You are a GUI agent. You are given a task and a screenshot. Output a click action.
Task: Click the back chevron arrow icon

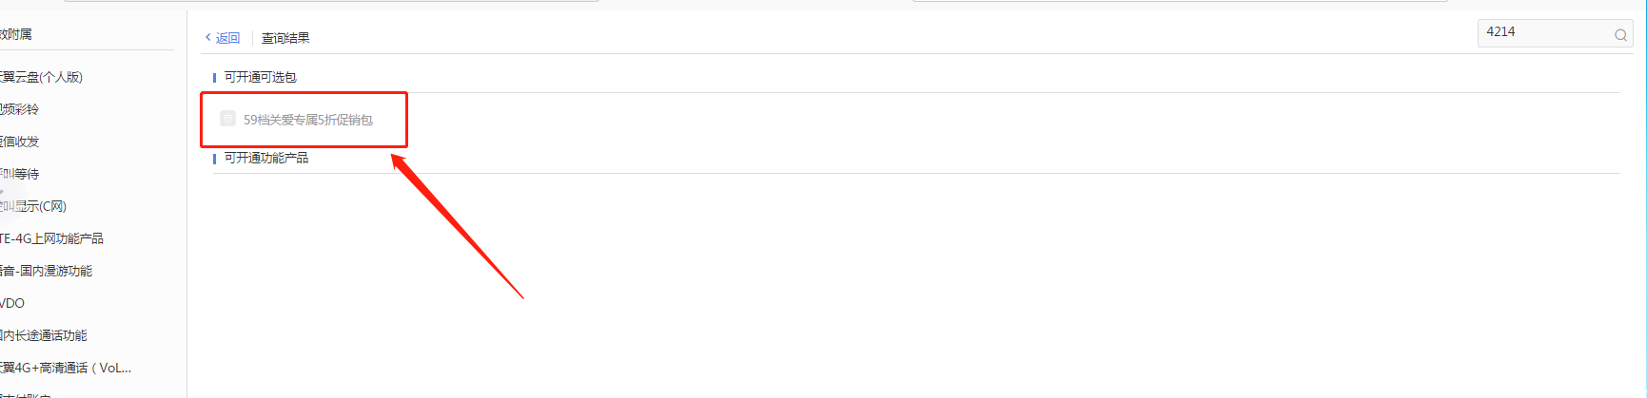point(208,38)
